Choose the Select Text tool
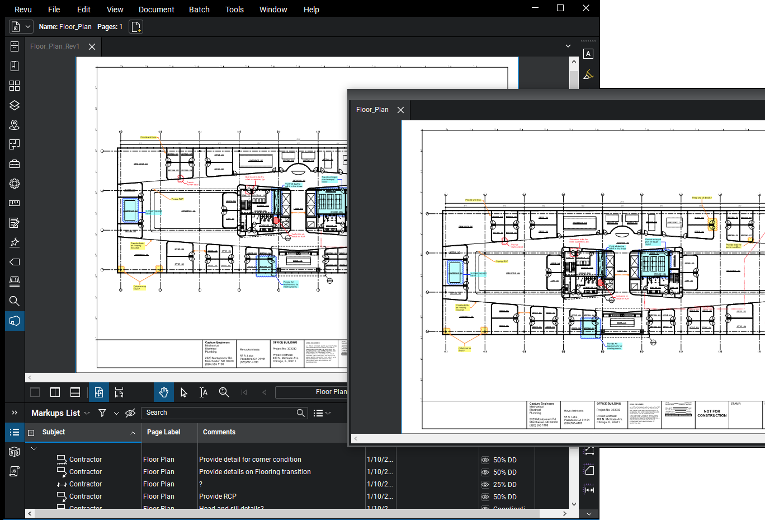 [x=204, y=392]
